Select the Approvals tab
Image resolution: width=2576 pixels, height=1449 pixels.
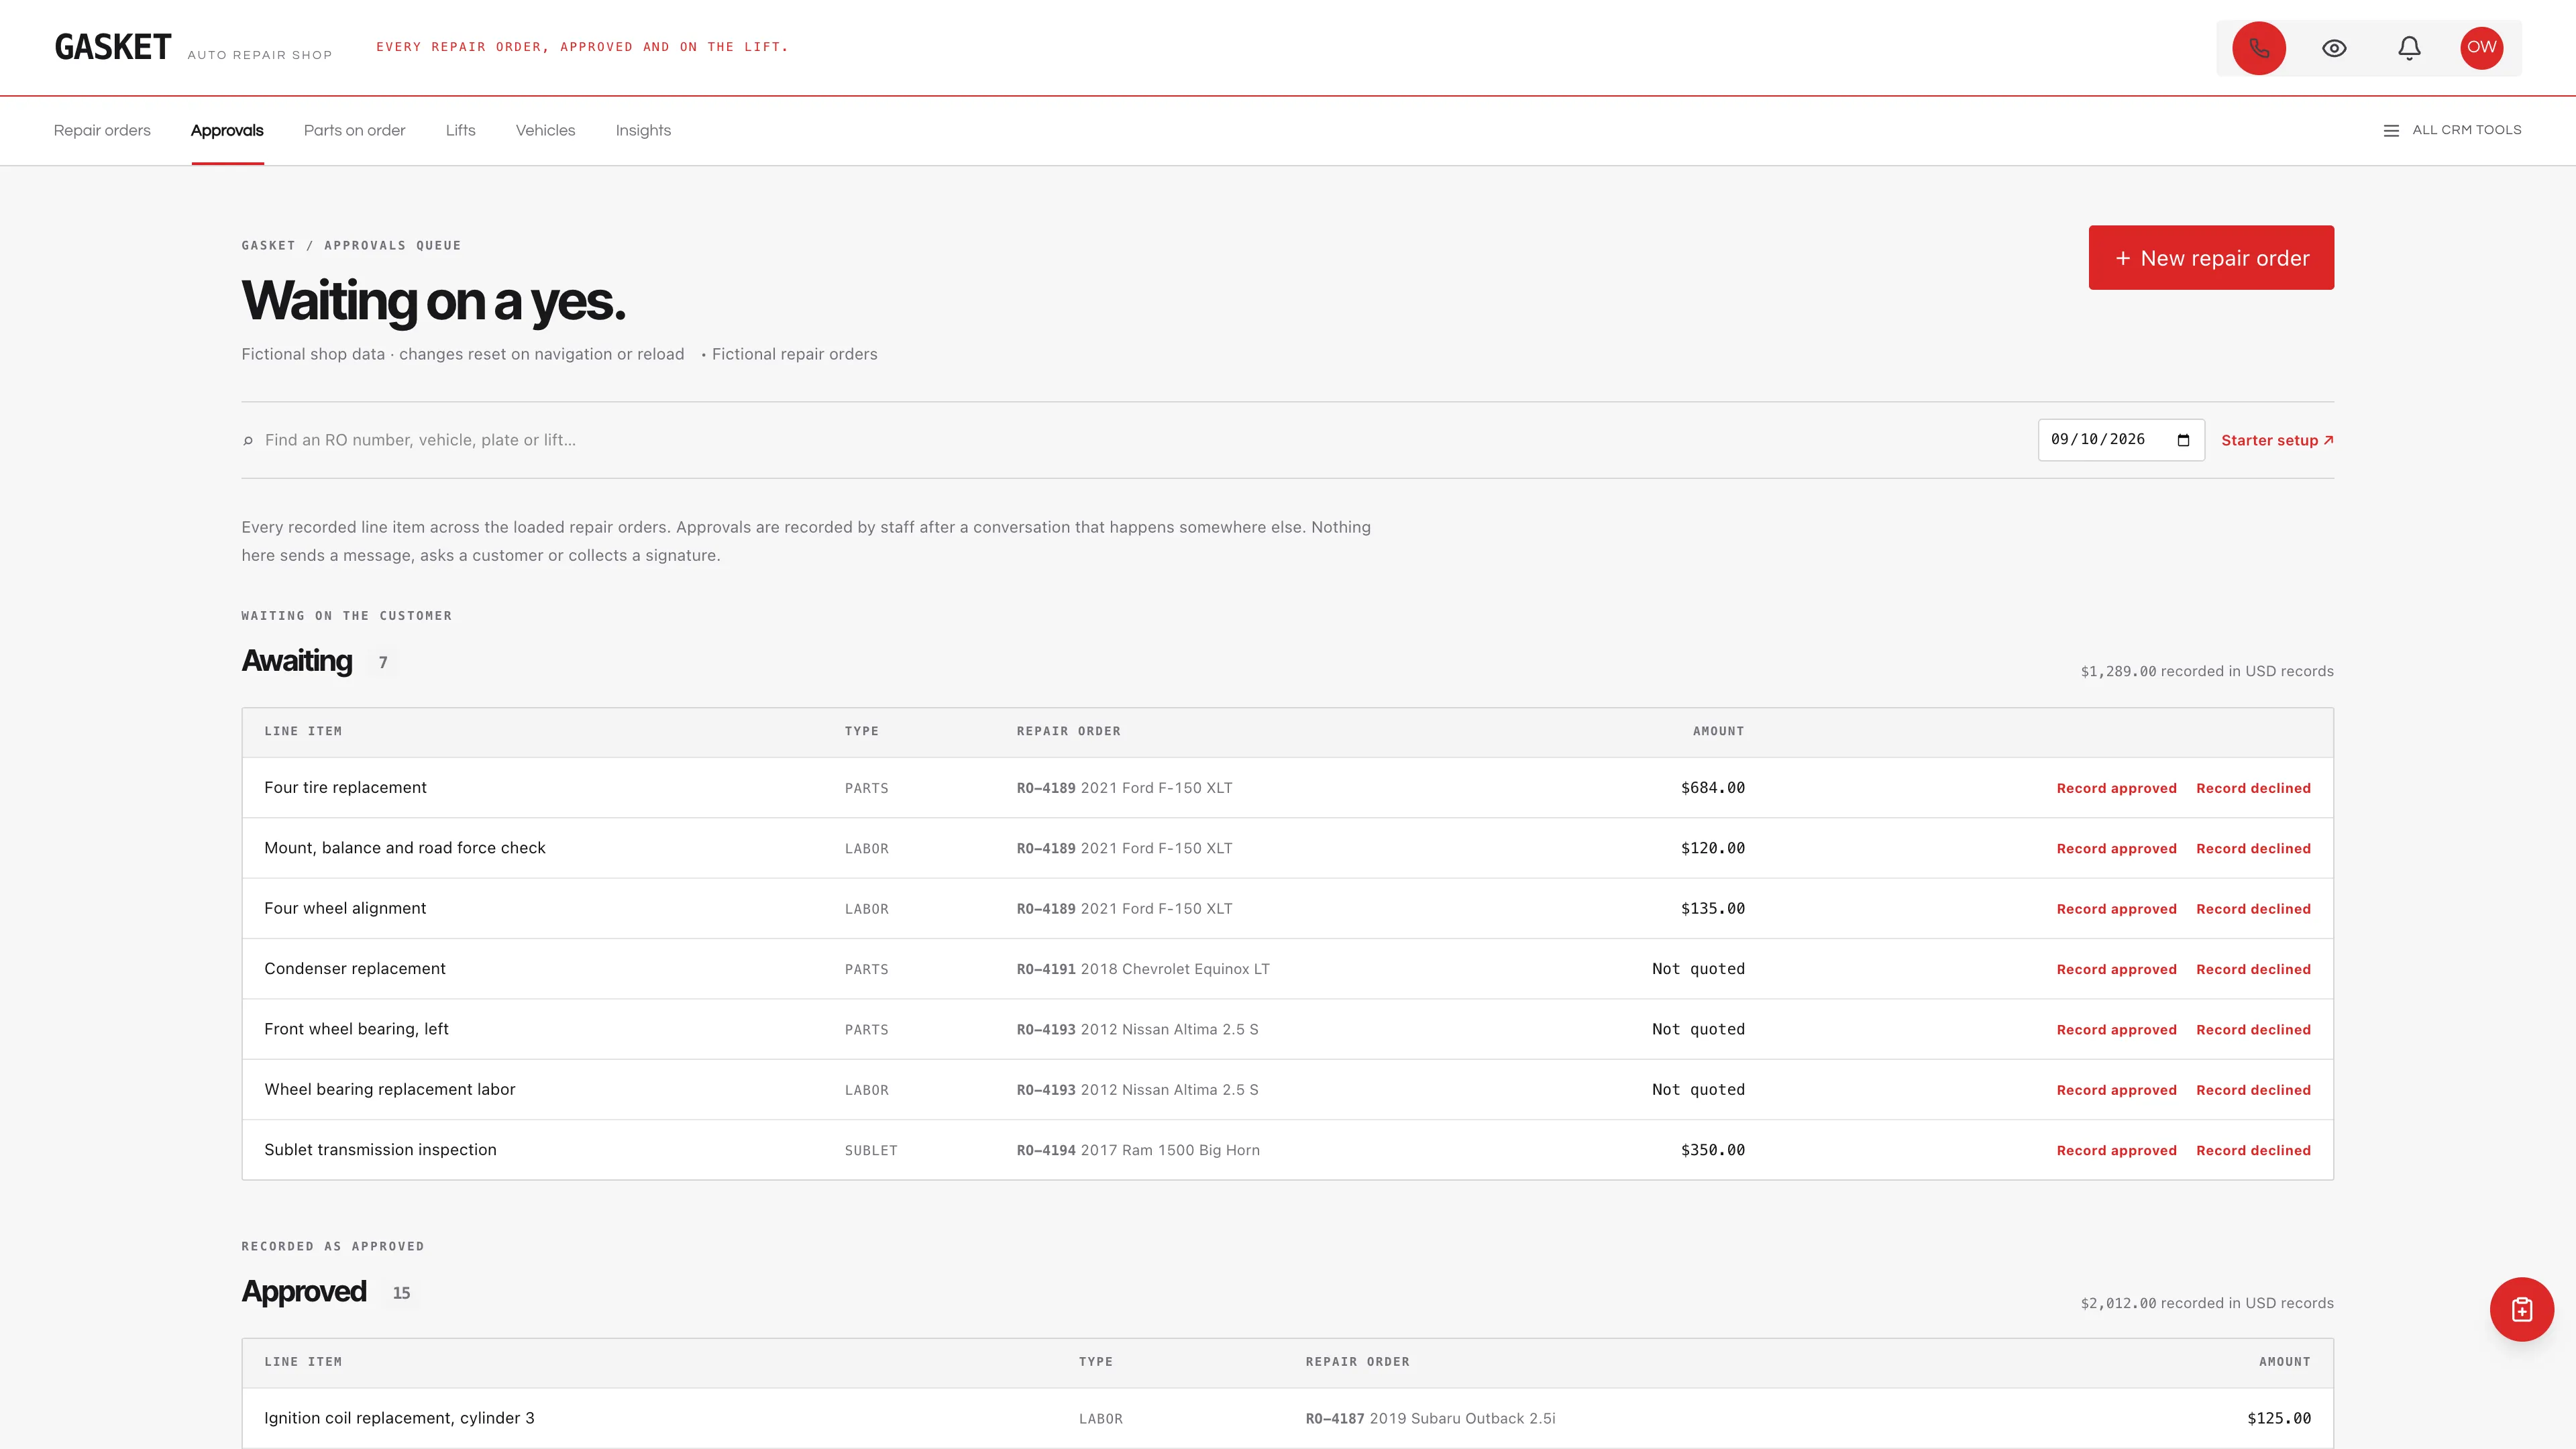(x=227, y=130)
